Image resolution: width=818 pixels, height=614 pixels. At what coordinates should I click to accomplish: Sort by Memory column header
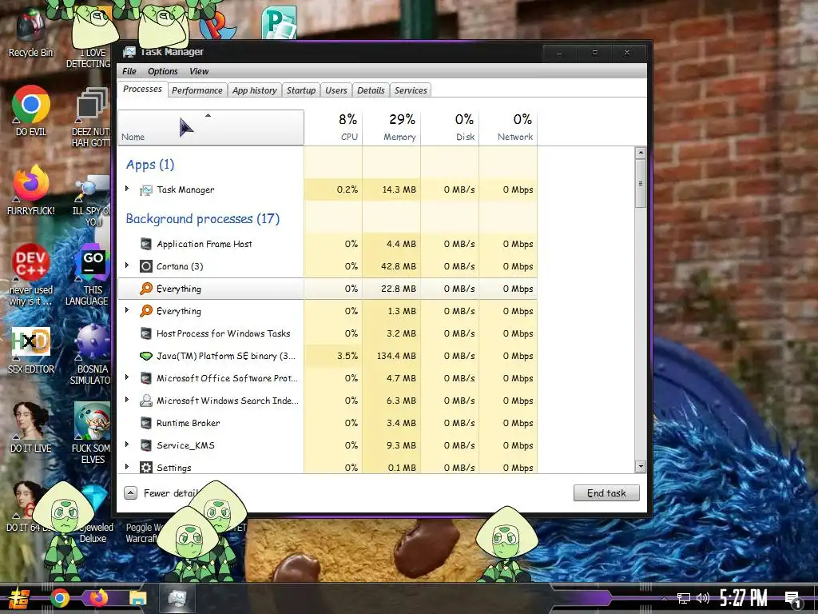pyautogui.click(x=391, y=127)
